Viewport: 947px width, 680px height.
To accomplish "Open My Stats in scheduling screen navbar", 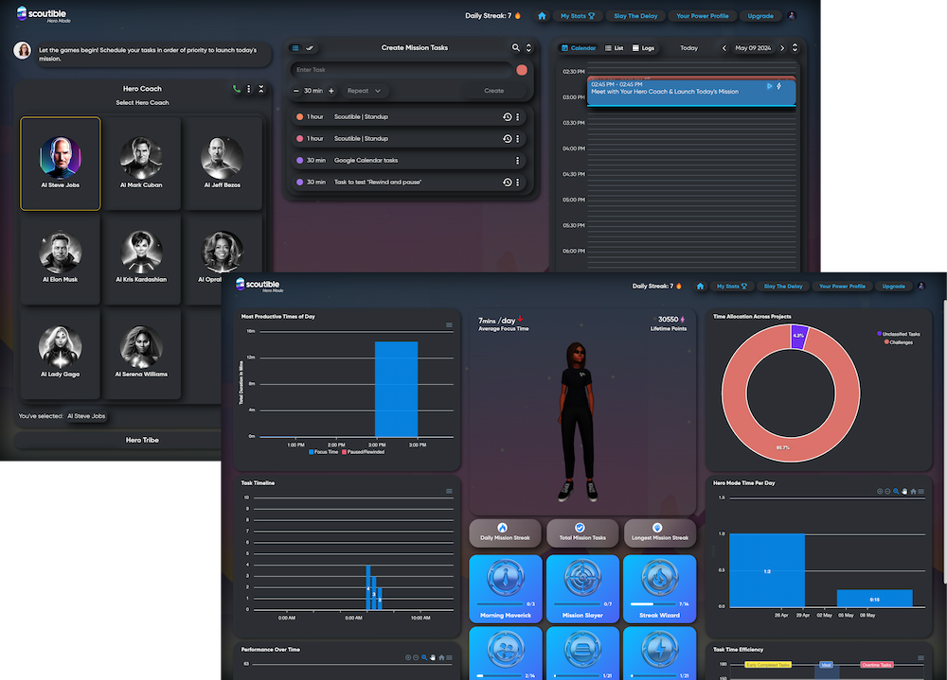I will click(578, 16).
